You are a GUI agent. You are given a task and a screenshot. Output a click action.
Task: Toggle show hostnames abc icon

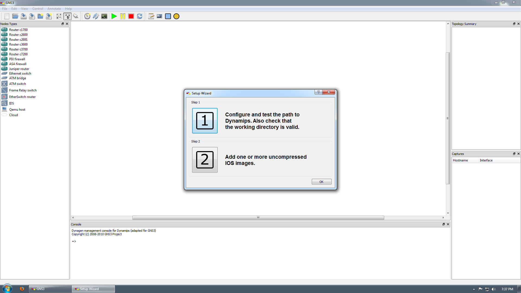tap(67, 16)
